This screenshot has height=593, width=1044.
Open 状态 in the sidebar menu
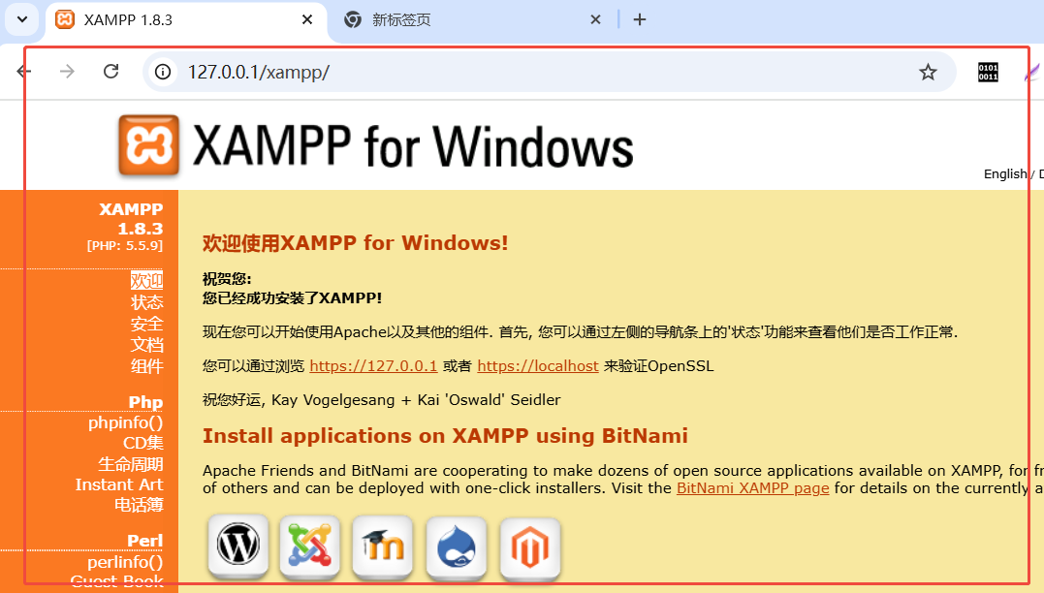[x=146, y=302]
